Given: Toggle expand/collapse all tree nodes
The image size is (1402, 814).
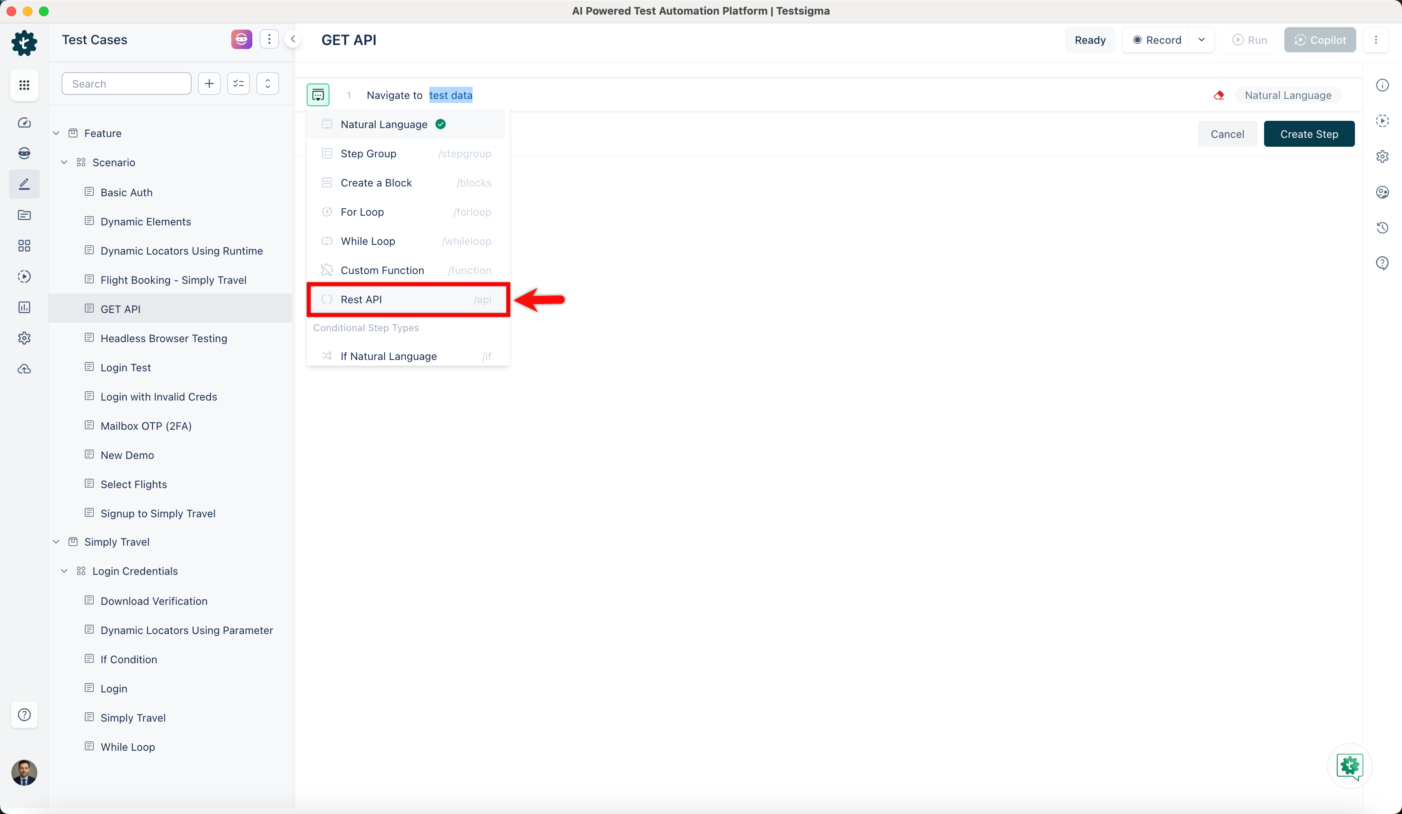Looking at the screenshot, I should [x=268, y=84].
